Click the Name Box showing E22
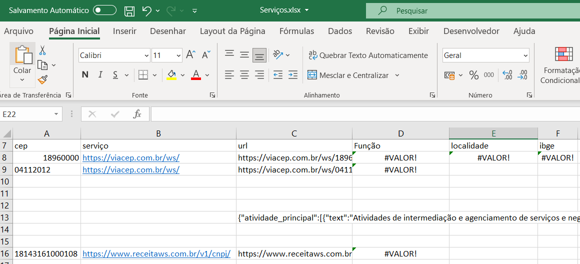 click(31, 114)
